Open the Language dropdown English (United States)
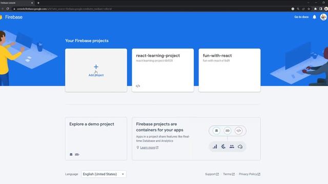The height and width of the screenshot is (184, 328). pos(104,174)
